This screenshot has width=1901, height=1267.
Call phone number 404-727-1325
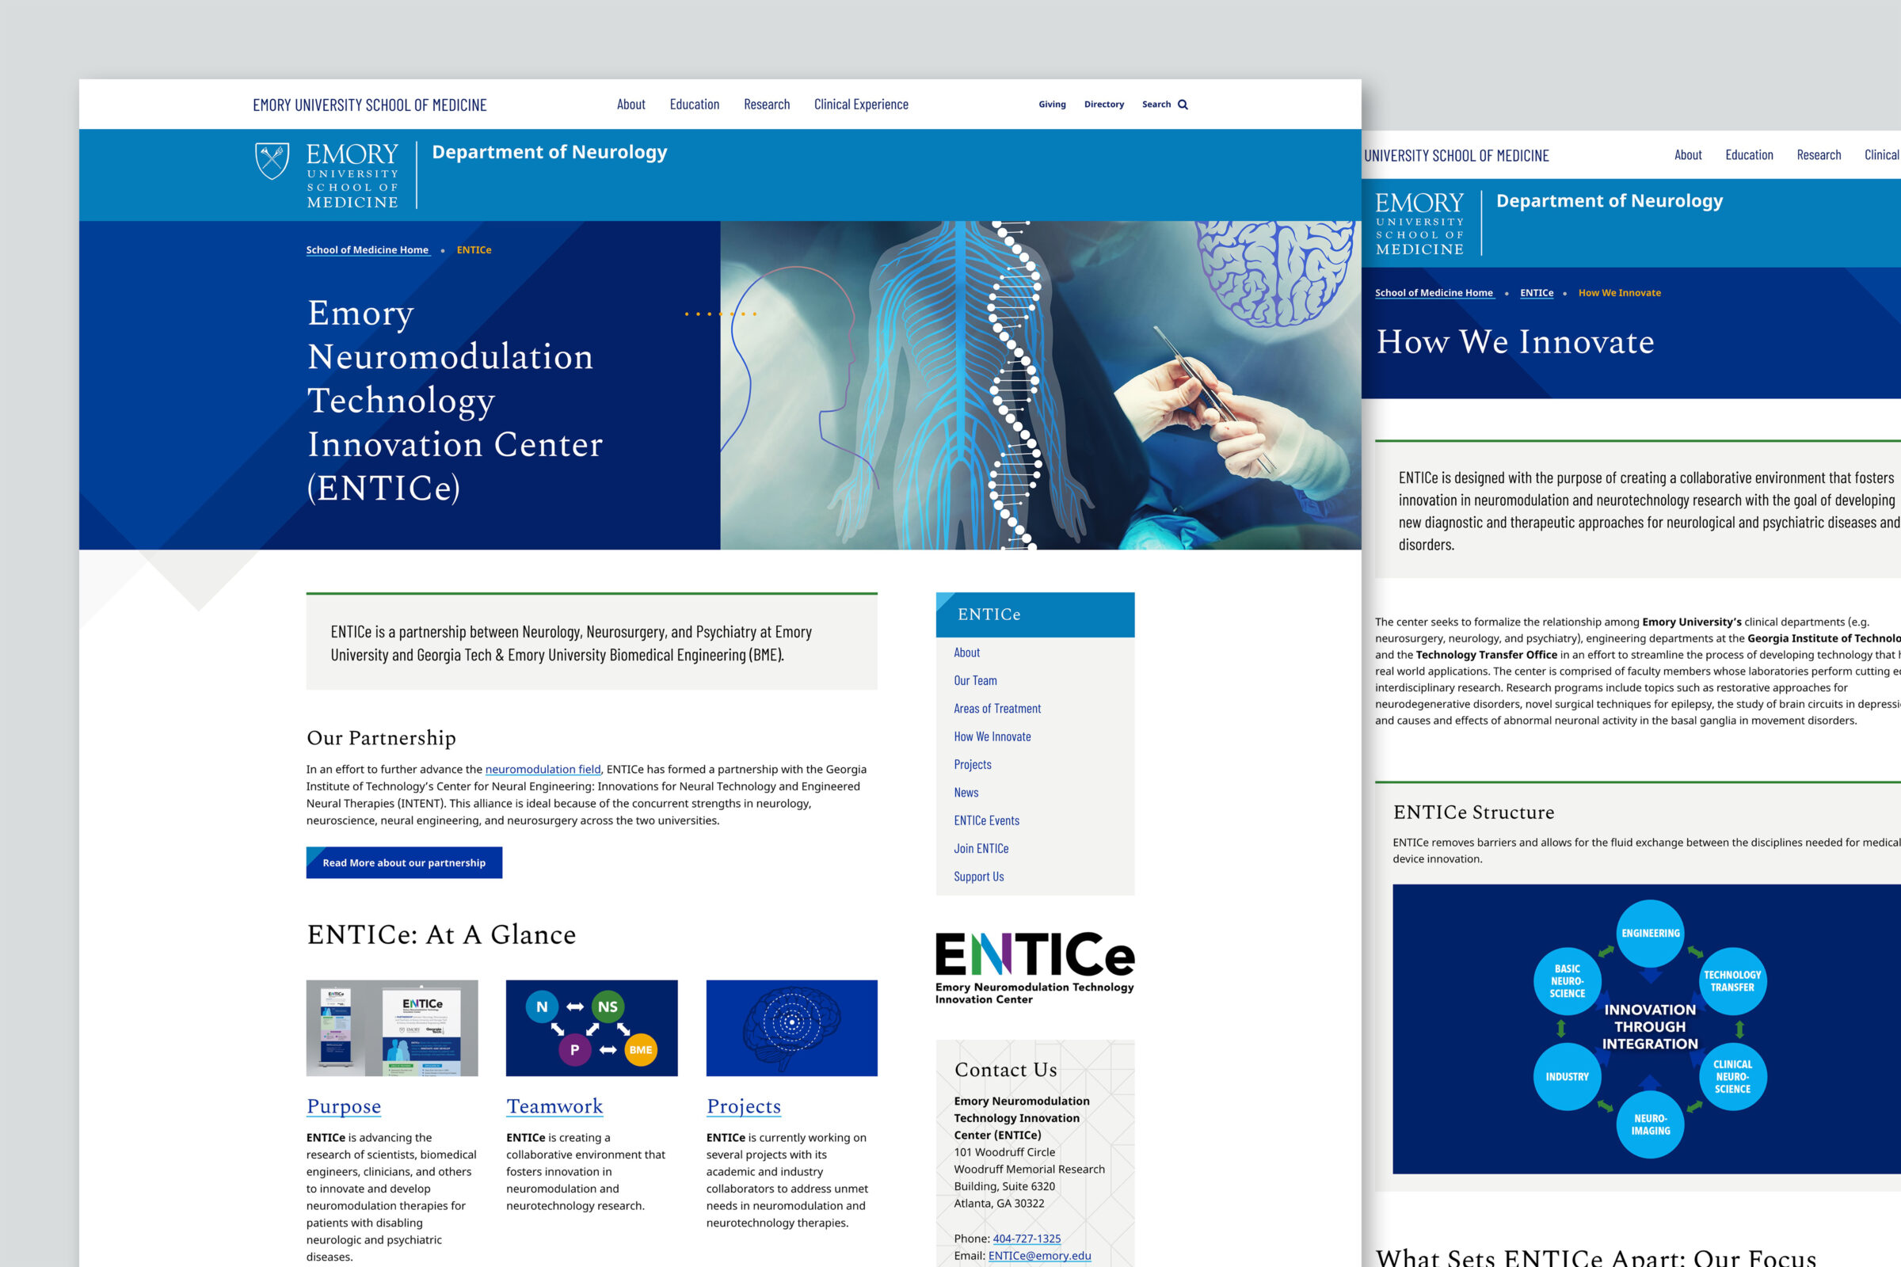point(1027,1238)
